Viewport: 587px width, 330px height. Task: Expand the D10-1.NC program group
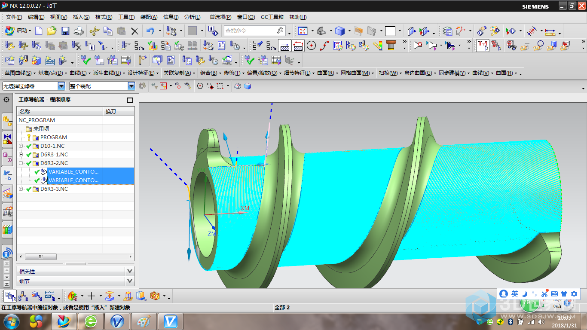(x=21, y=146)
